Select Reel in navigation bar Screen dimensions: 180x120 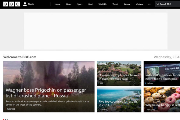tap(91, 4)
